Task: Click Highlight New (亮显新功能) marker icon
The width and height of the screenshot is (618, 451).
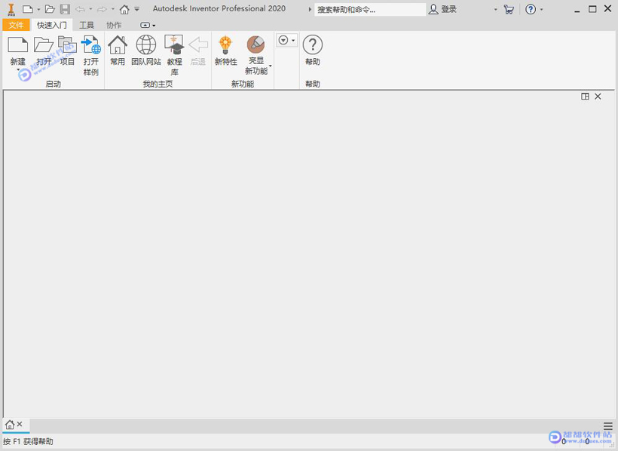Action: click(x=255, y=44)
